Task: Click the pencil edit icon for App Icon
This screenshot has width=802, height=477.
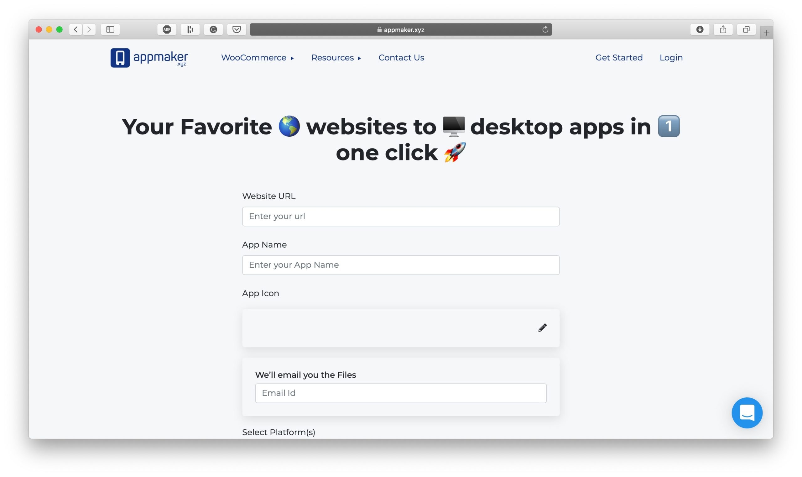Action: [x=543, y=328]
